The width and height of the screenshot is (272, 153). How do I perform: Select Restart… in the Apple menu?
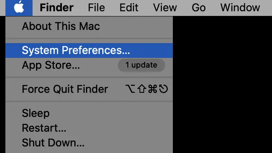pos(89,128)
